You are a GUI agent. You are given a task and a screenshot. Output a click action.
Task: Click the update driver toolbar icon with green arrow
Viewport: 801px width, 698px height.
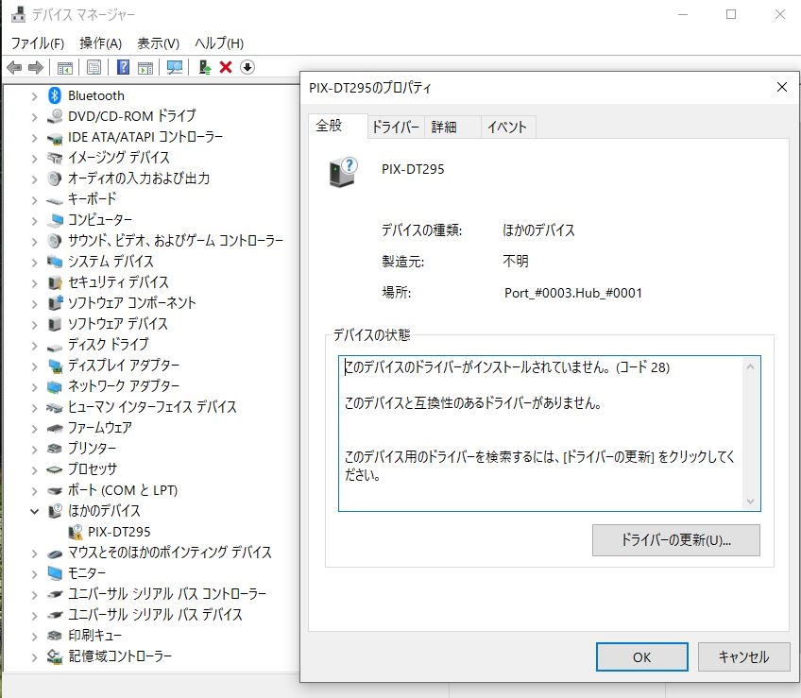click(205, 67)
